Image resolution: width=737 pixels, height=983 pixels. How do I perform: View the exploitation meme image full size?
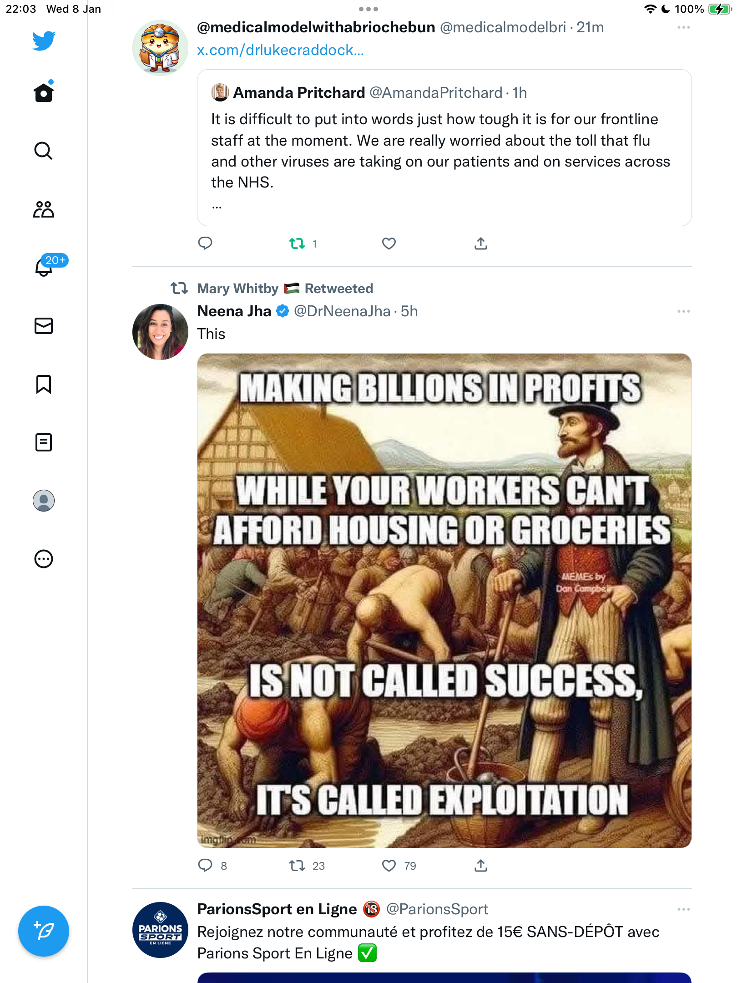[444, 601]
